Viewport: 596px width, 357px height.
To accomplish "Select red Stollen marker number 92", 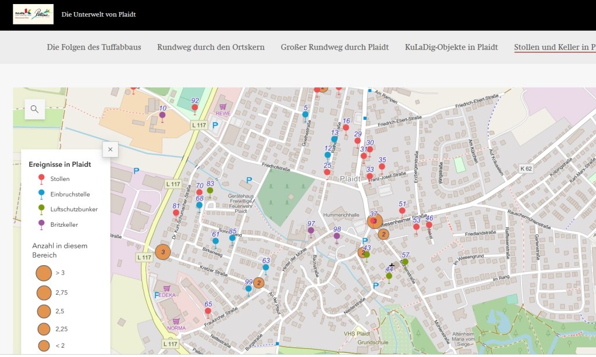I will point(195,108).
